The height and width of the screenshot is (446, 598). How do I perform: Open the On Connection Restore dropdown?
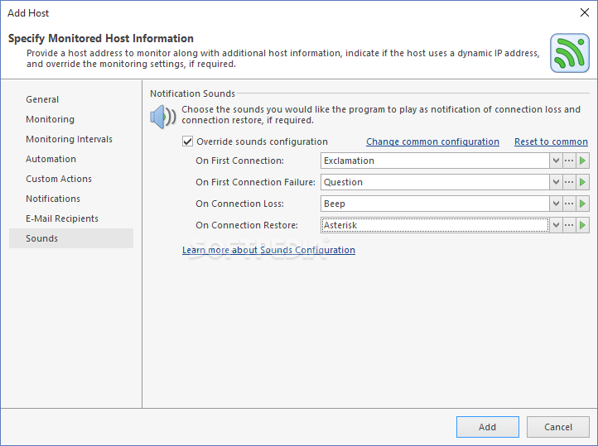[x=556, y=225]
